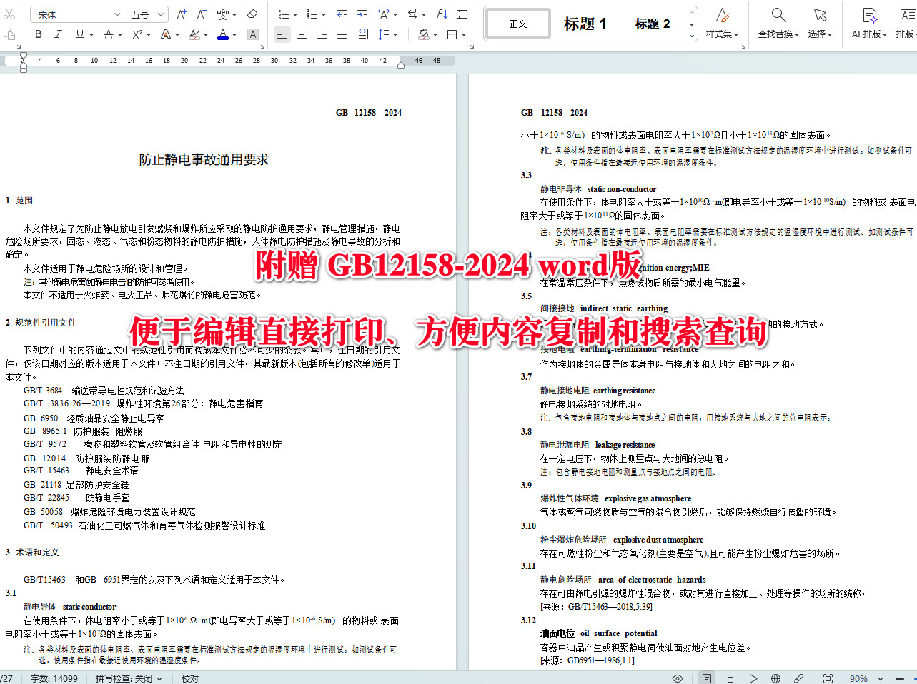Image resolution: width=917 pixels, height=684 pixels.
Task: Click word count 字数: 14099
Action: click(x=54, y=678)
